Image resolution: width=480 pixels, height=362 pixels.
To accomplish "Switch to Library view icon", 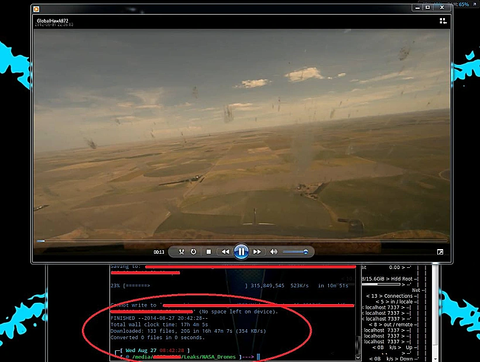I will (443, 20).
